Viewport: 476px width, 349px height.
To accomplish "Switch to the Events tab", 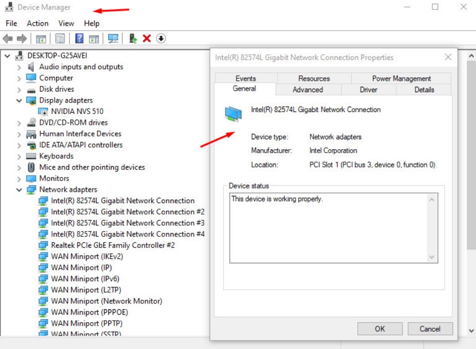I will [246, 78].
